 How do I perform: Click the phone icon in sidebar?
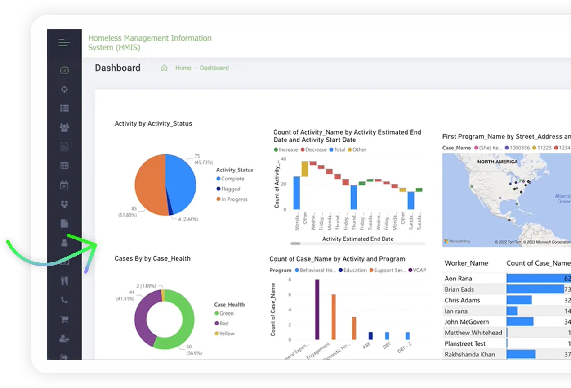(64, 300)
